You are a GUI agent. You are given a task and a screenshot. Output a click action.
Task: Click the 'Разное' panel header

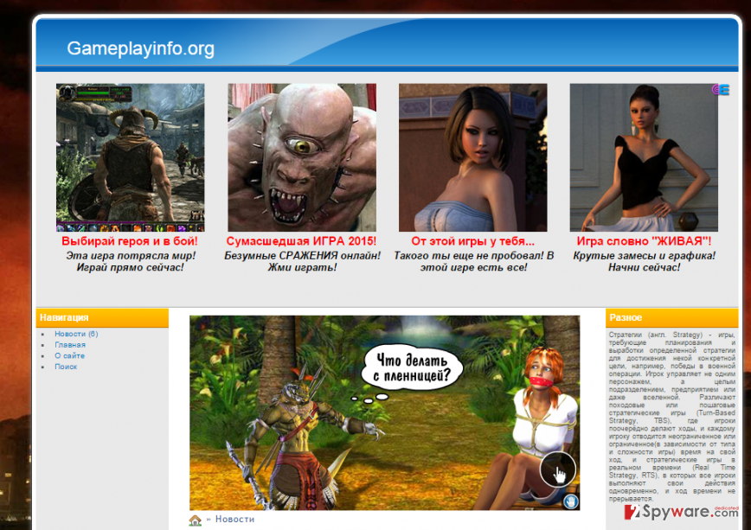(672, 318)
